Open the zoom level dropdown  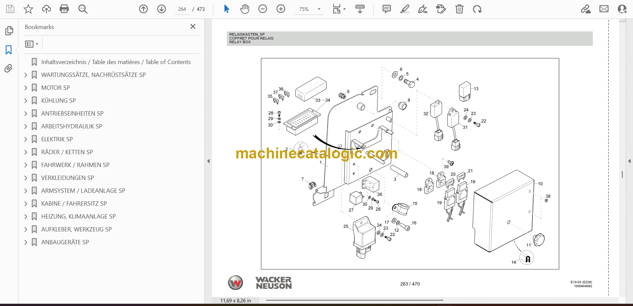click(319, 9)
